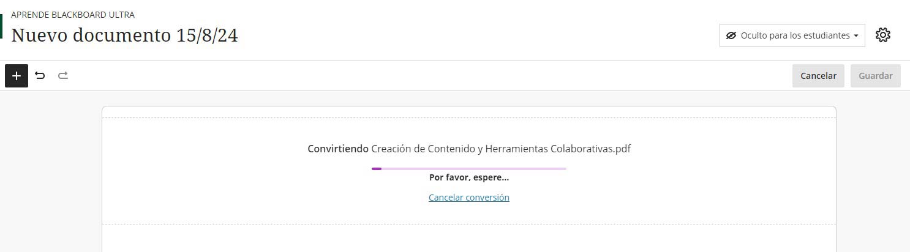Screen dimensions: 910x252
Task: Undo the last document change
Action: pos(40,76)
